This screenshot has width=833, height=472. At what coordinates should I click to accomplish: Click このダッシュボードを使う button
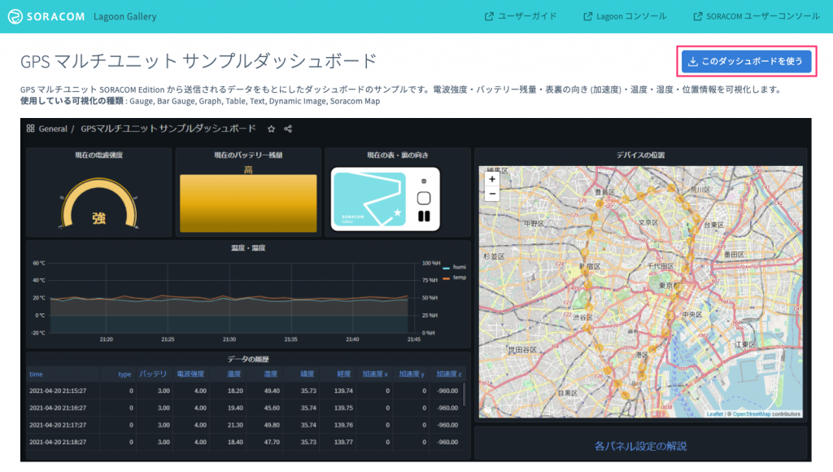point(746,61)
